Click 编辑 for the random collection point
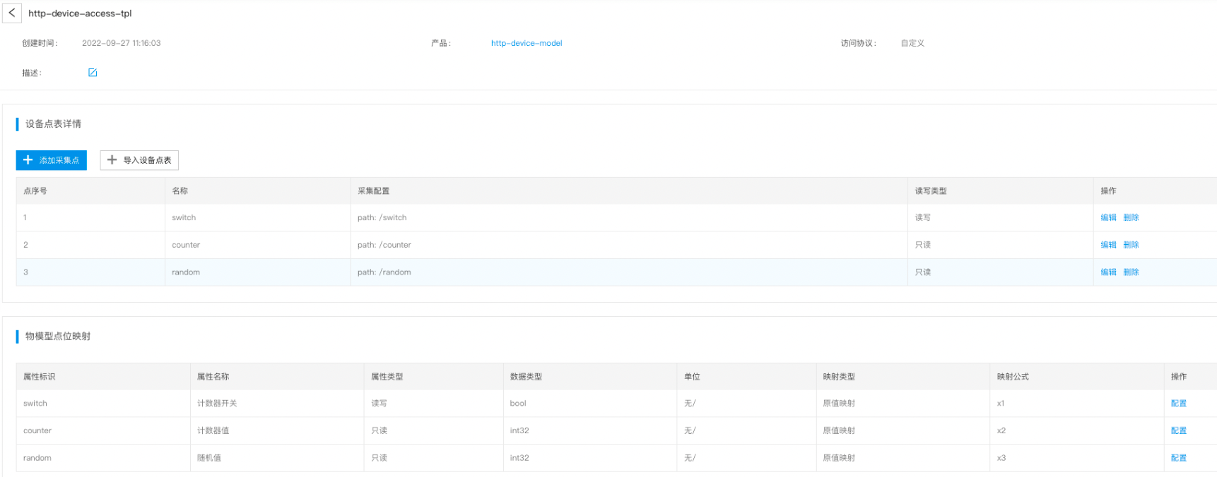1217x477 pixels. click(1108, 272)
